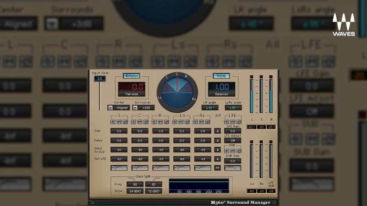367x206 pixels.
Task: Toggle the Rs channel high-pass filter icon
Action: (203, 168)
